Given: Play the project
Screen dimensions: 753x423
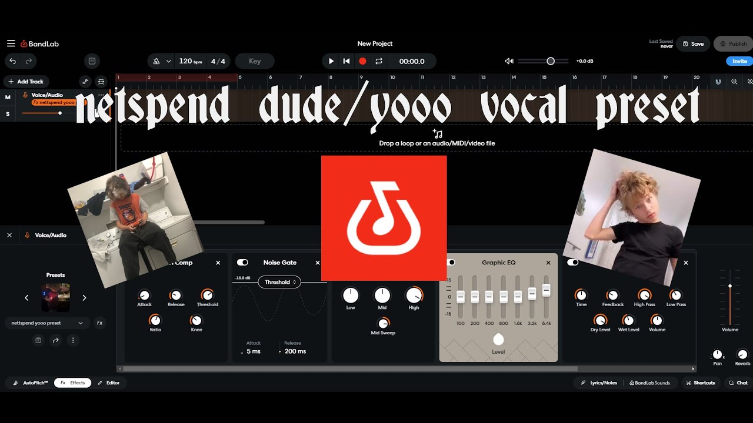Looking at the screenshot, I should [x=331, y=61].
